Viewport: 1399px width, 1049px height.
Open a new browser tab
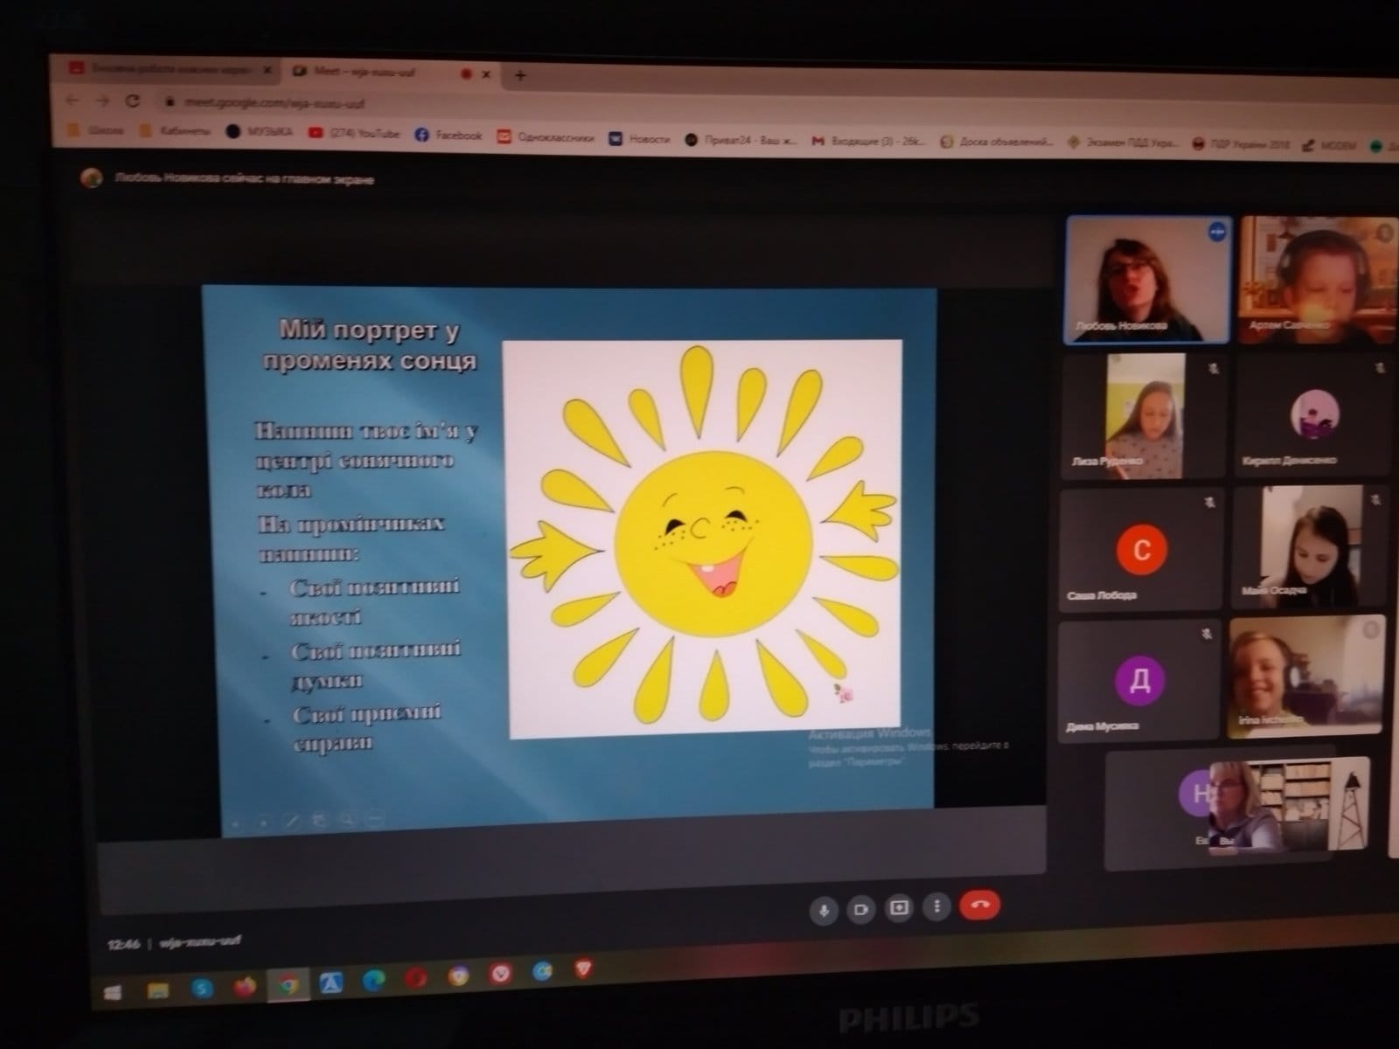coord(520,76)
